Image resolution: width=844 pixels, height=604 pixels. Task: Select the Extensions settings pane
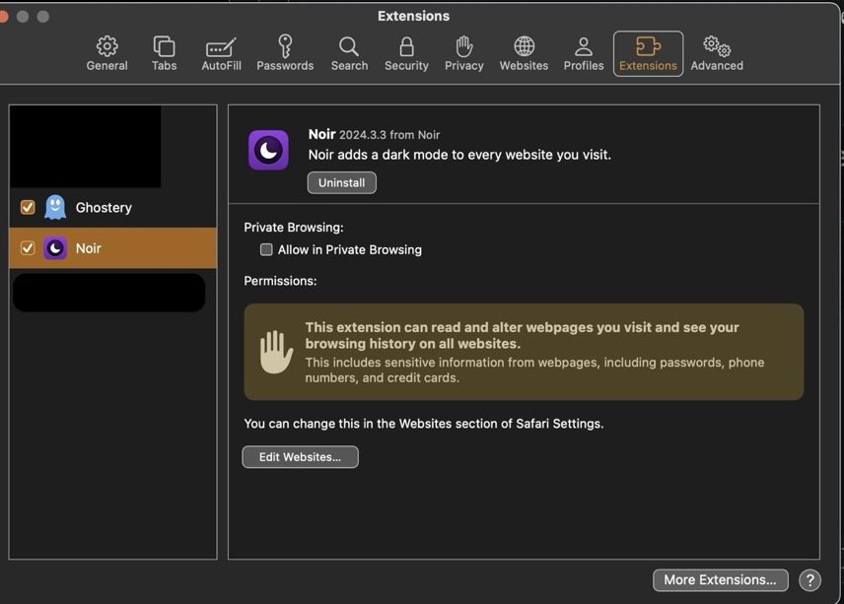coord(648,54)
